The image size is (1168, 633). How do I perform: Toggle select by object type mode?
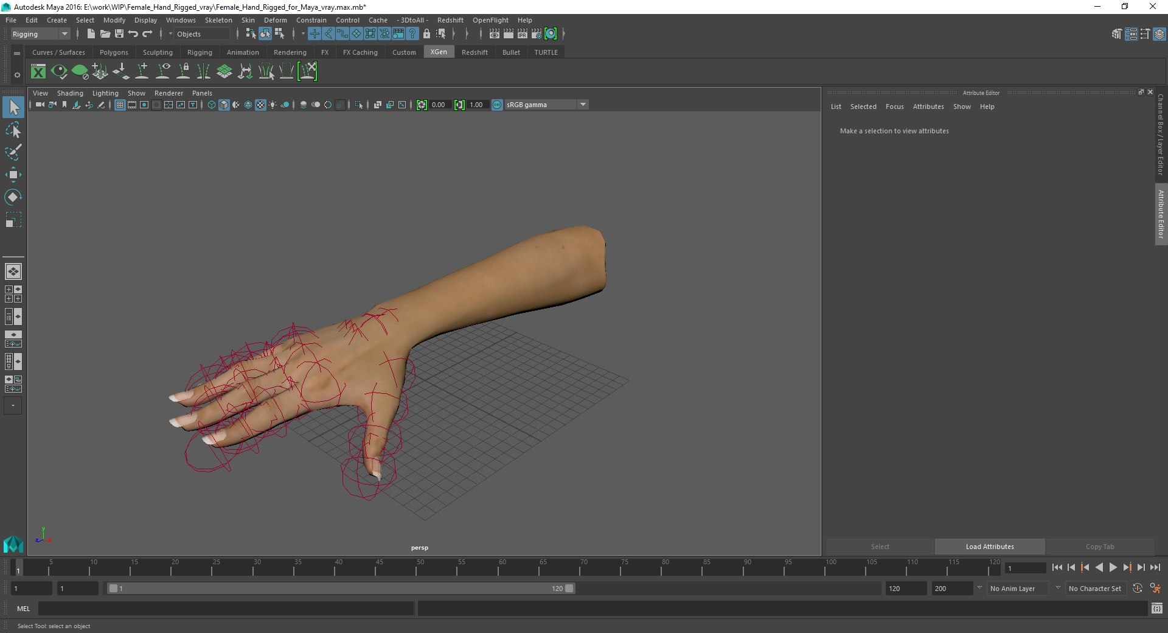coord(265,34)
